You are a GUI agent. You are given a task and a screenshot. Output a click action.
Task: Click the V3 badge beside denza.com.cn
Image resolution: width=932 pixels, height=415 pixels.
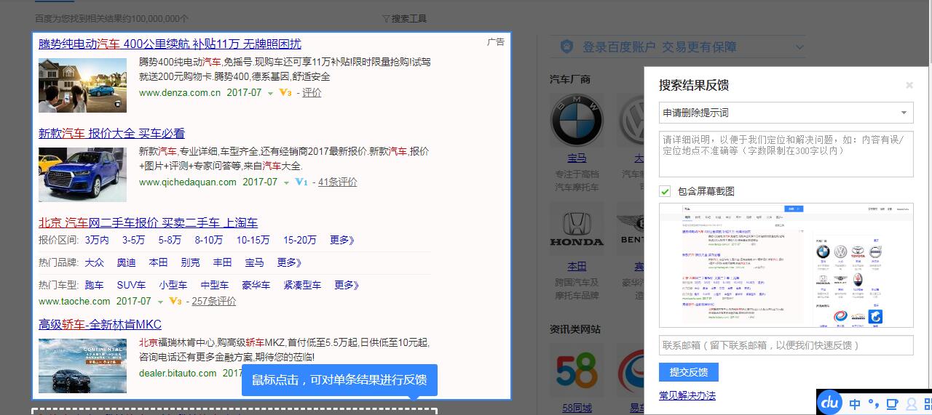click(285, 93)
